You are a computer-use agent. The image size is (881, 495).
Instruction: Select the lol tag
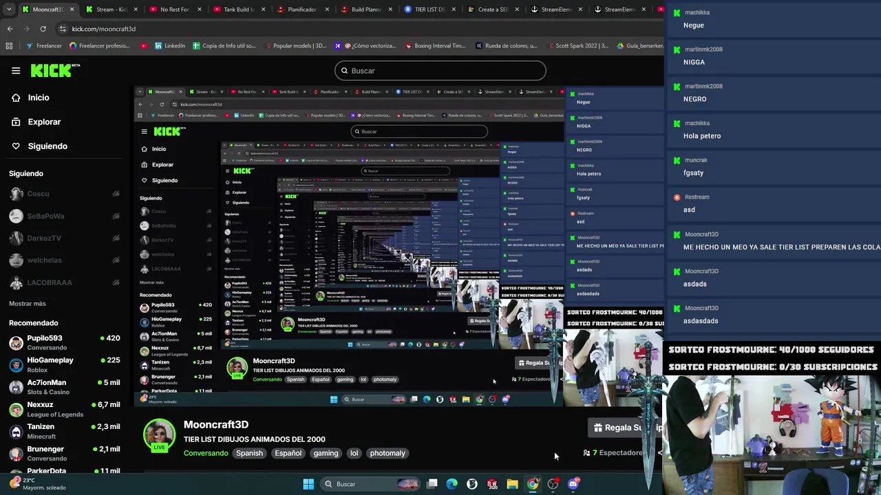point(354,453)
